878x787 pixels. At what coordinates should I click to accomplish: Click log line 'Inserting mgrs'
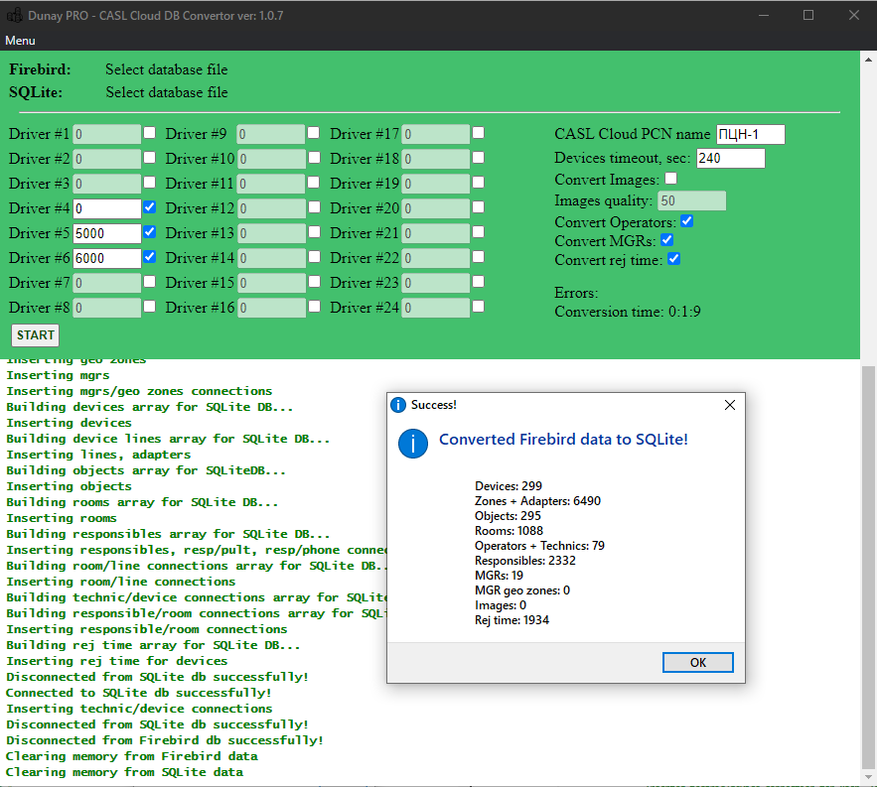pos(58,375)
